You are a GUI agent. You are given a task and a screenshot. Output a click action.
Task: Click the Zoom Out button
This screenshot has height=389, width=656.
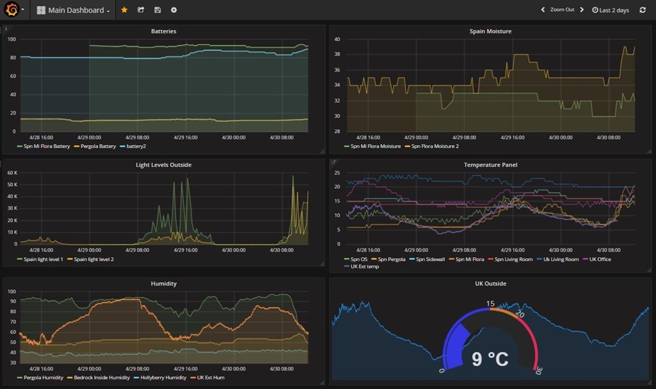tap(562, 10)
